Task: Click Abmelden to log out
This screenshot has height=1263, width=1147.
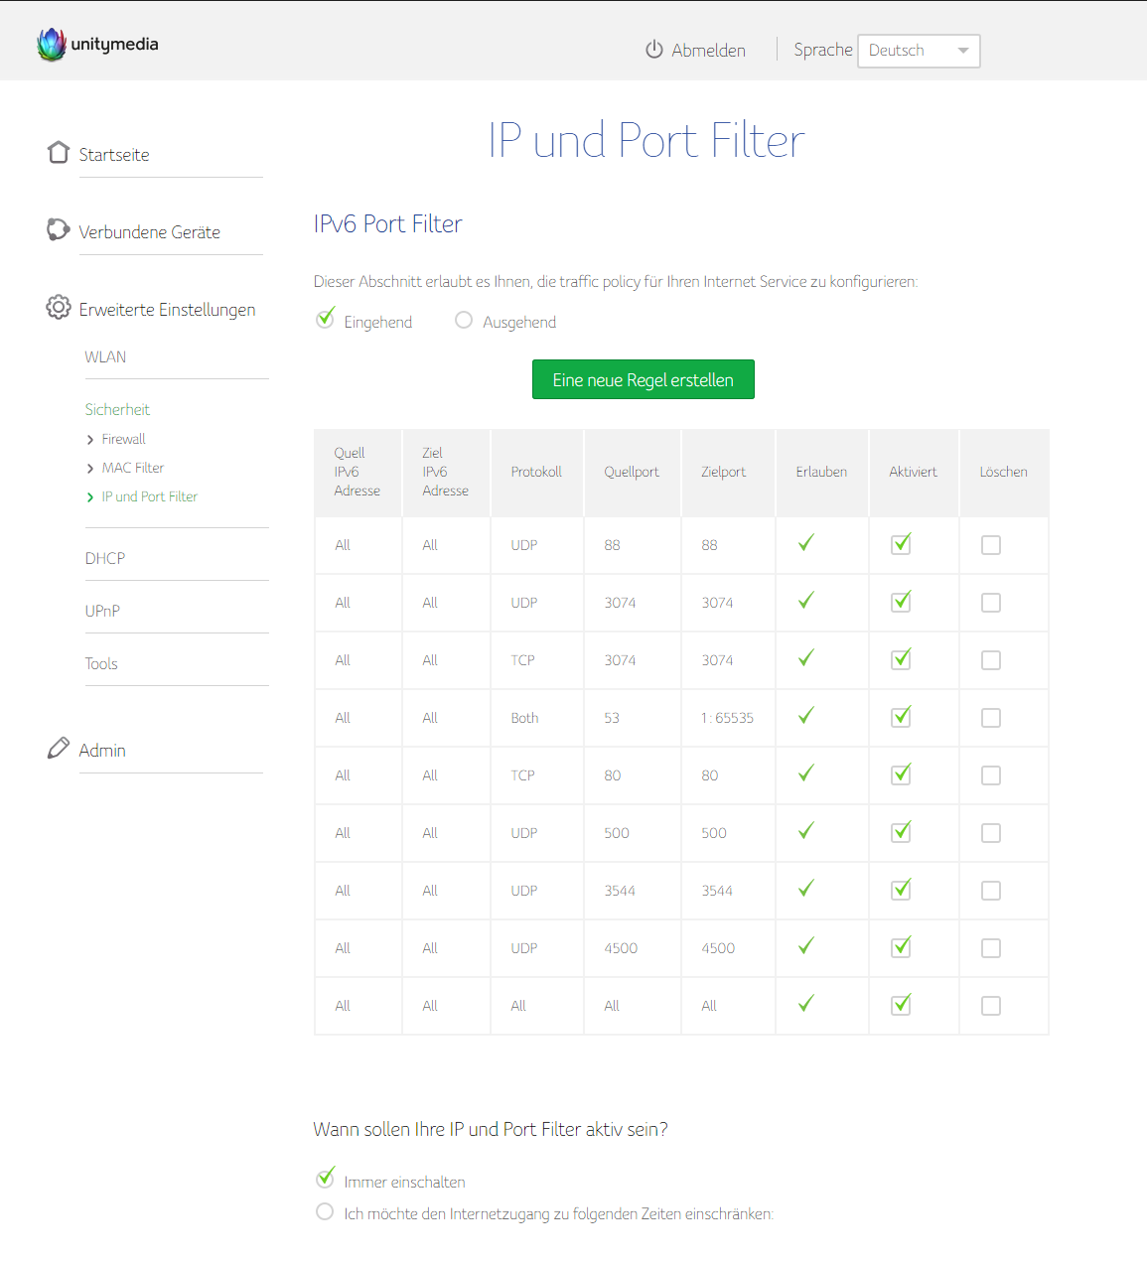Action: point(708,50)
